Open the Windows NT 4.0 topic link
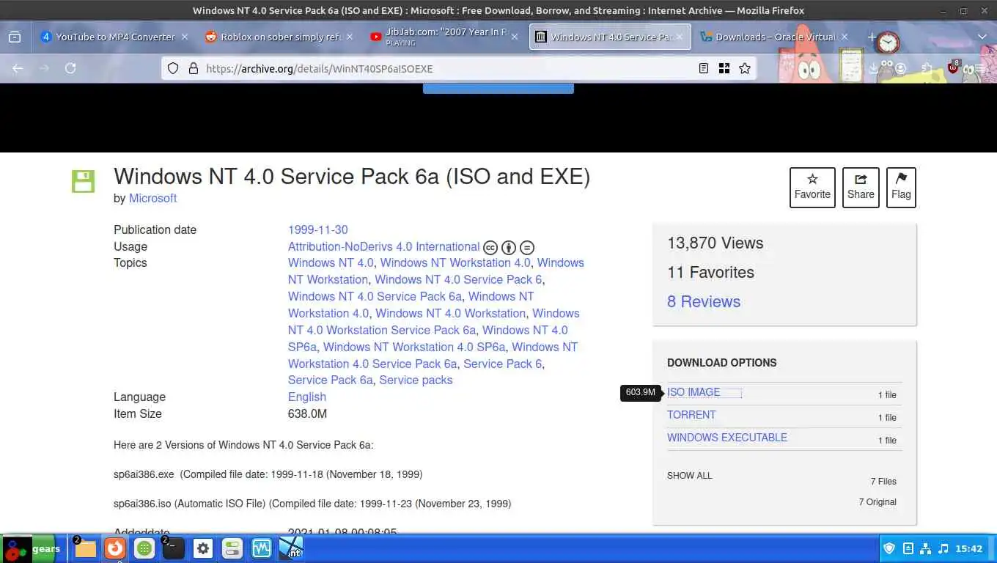 pos(331,262)
